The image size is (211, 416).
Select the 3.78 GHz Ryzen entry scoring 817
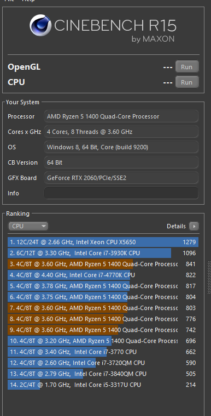point(103,286)
